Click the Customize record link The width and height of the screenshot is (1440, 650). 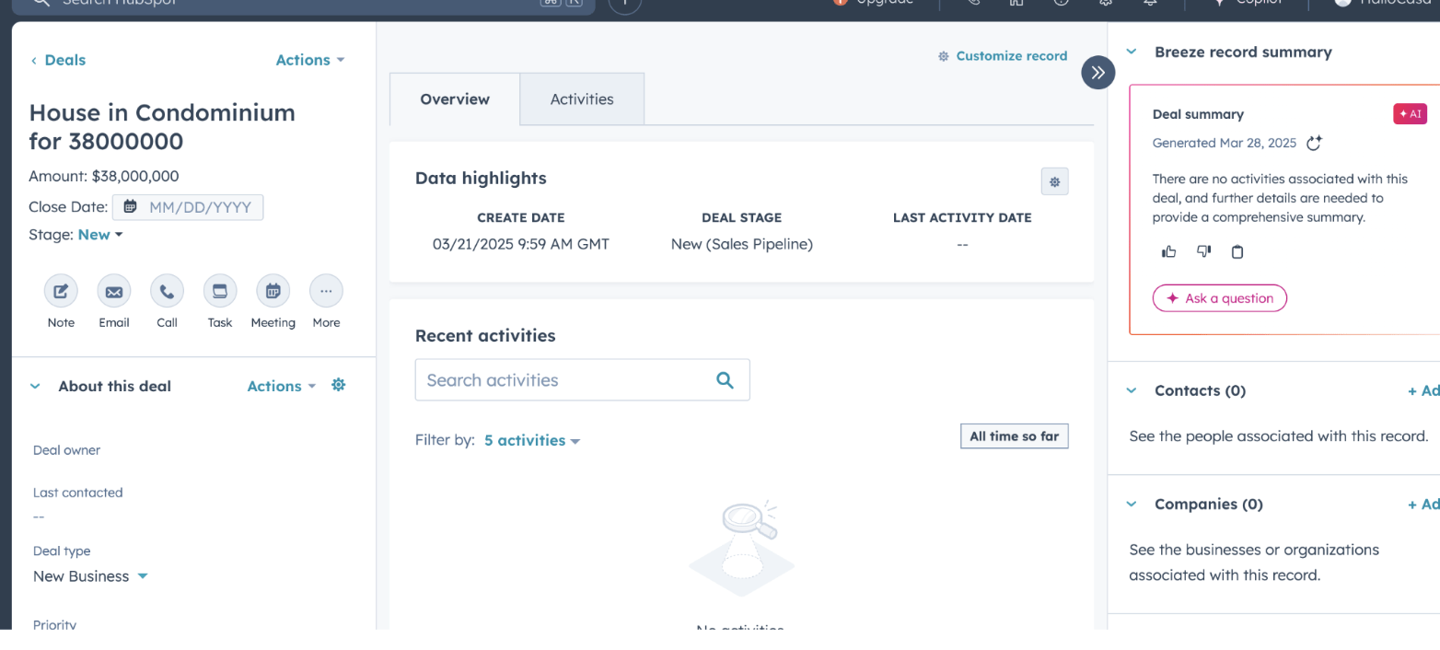coord(1003,56)
